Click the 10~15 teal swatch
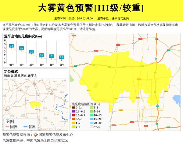This screenshot has height=144, width=183. [x=91, y=115]
